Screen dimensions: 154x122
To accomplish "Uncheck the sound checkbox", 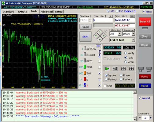I will [140, 98].
